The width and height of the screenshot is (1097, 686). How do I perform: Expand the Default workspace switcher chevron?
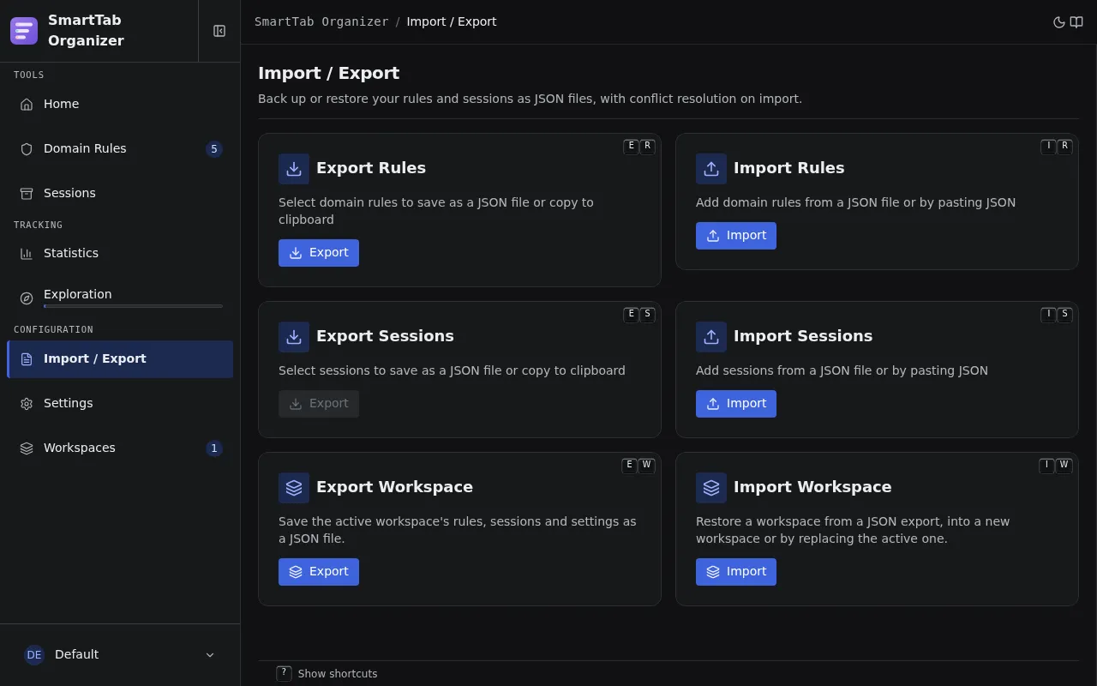[210, 655]
